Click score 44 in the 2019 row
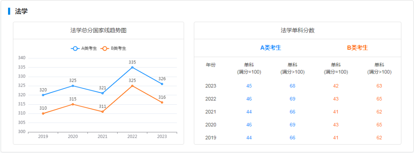 click(x=249, y=138)
